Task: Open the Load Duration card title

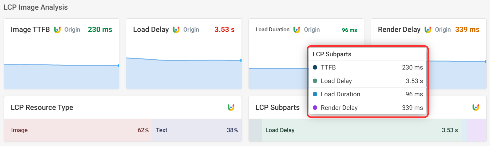Action: tap(273, 30)
